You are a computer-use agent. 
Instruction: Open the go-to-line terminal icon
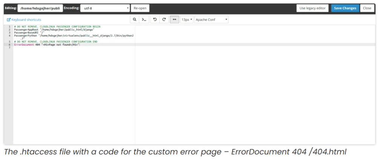(x=144, y=20)
